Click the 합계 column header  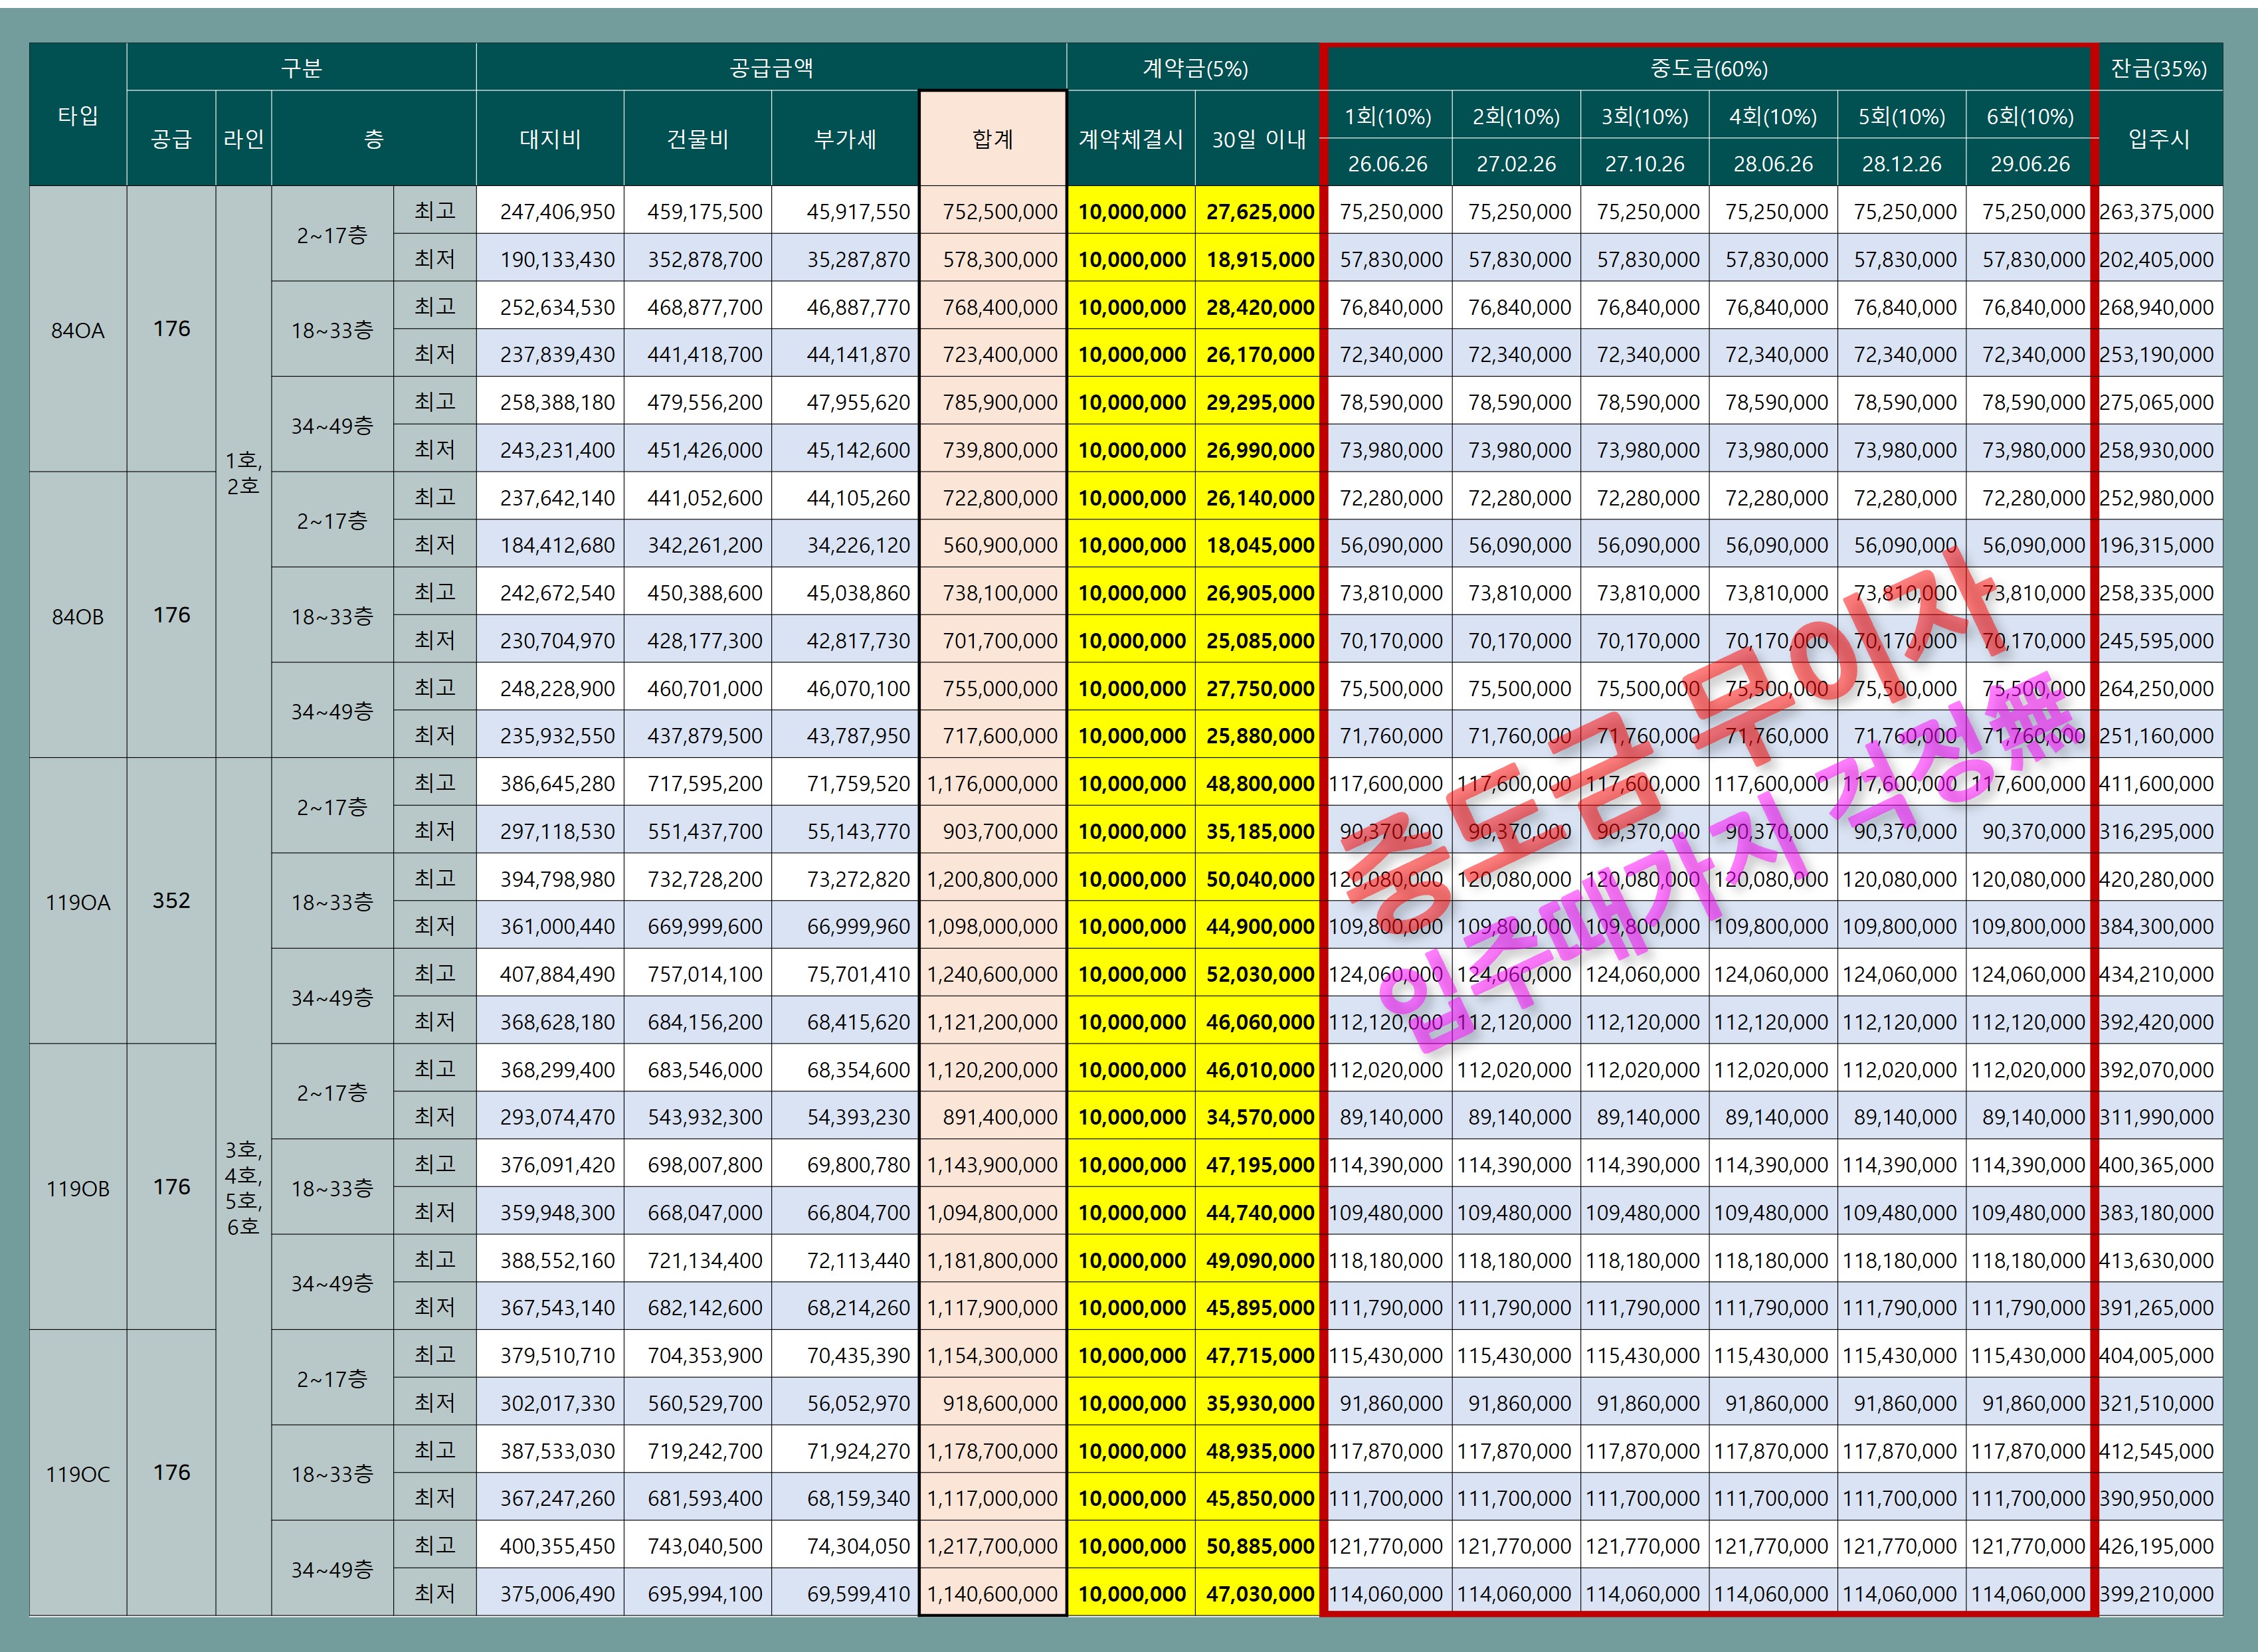click(x=992, y=139)
